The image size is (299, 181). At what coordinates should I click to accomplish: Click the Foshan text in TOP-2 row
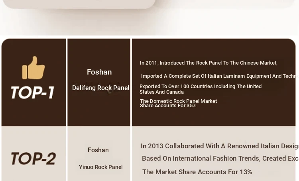[x=98, y=150]
